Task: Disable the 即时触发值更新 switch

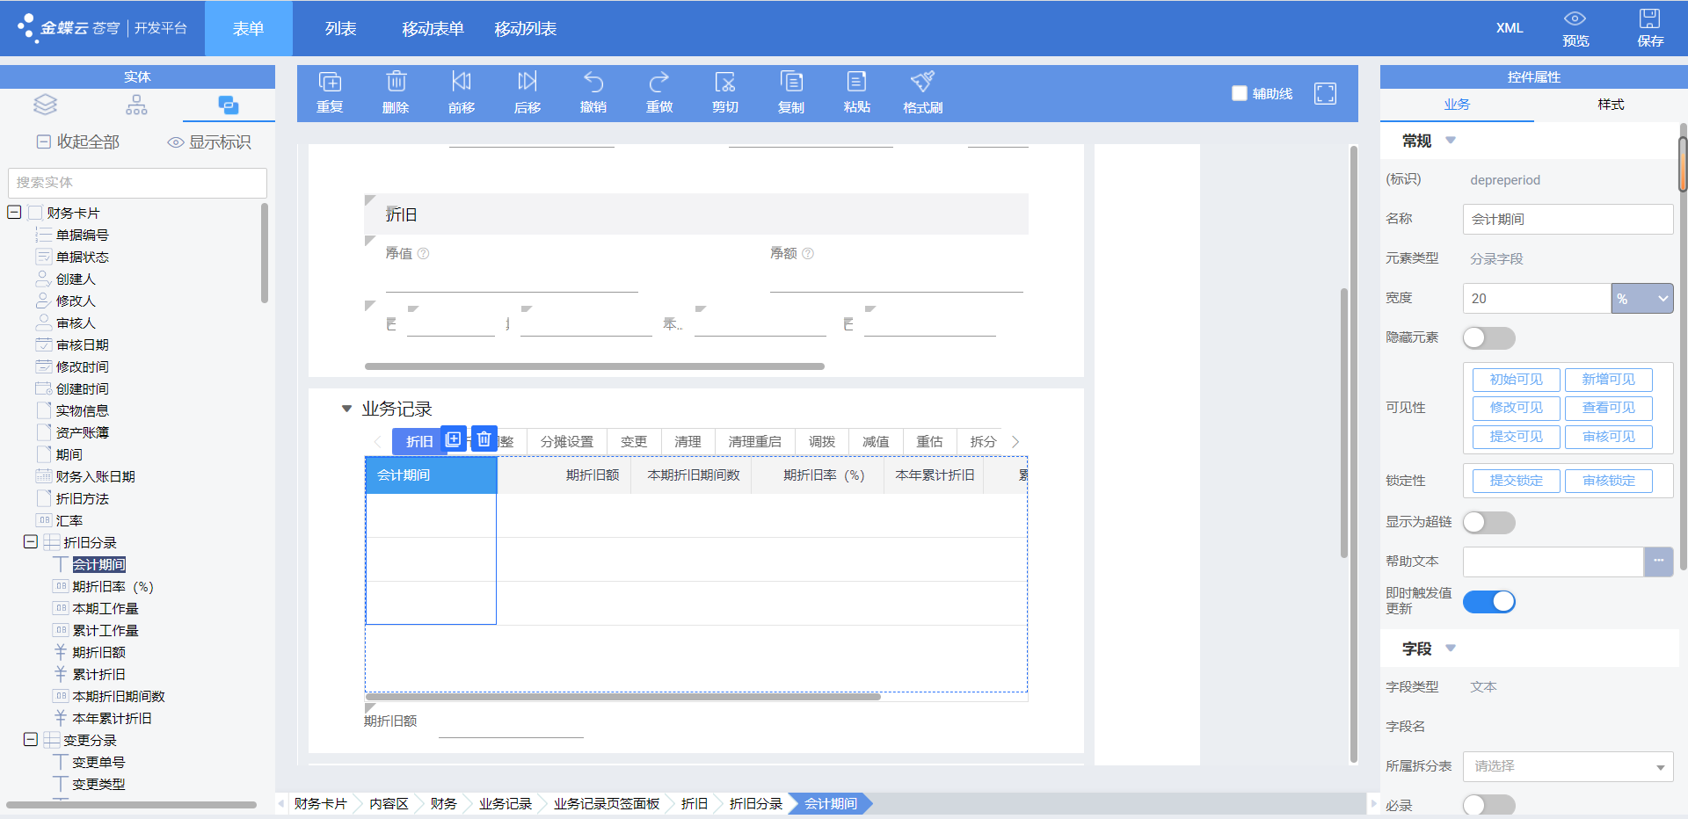Action: point(1488,601)
